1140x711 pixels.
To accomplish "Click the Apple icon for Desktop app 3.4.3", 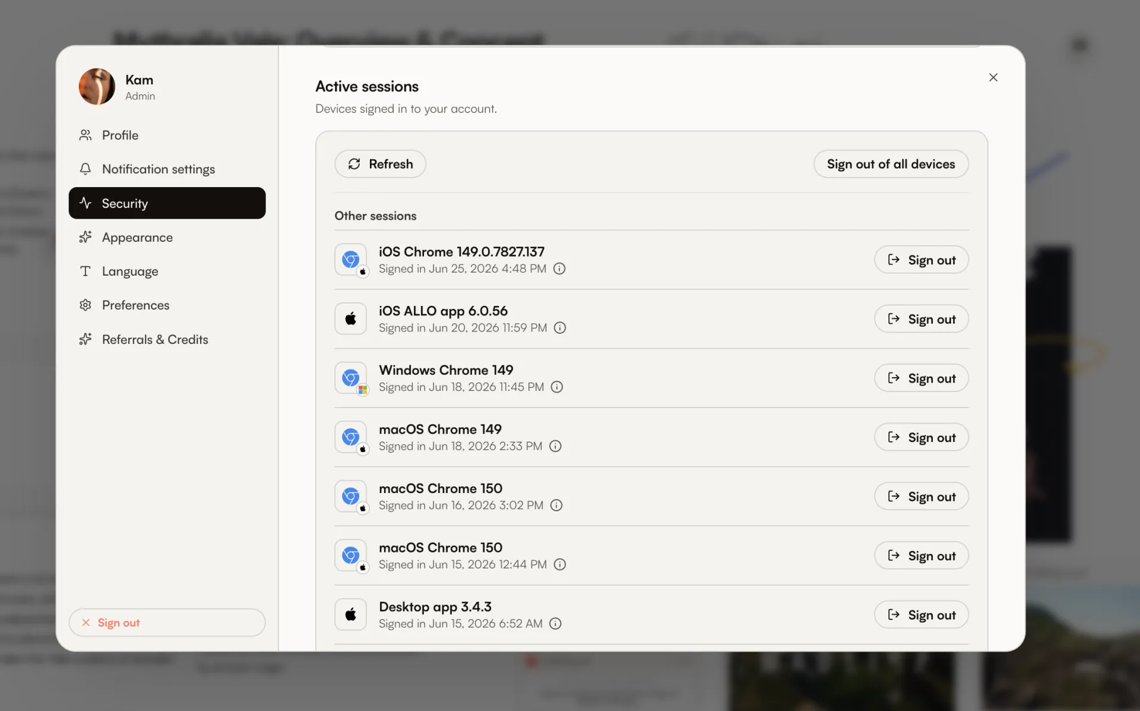I will pyautogui.click(x=351, y=615).
